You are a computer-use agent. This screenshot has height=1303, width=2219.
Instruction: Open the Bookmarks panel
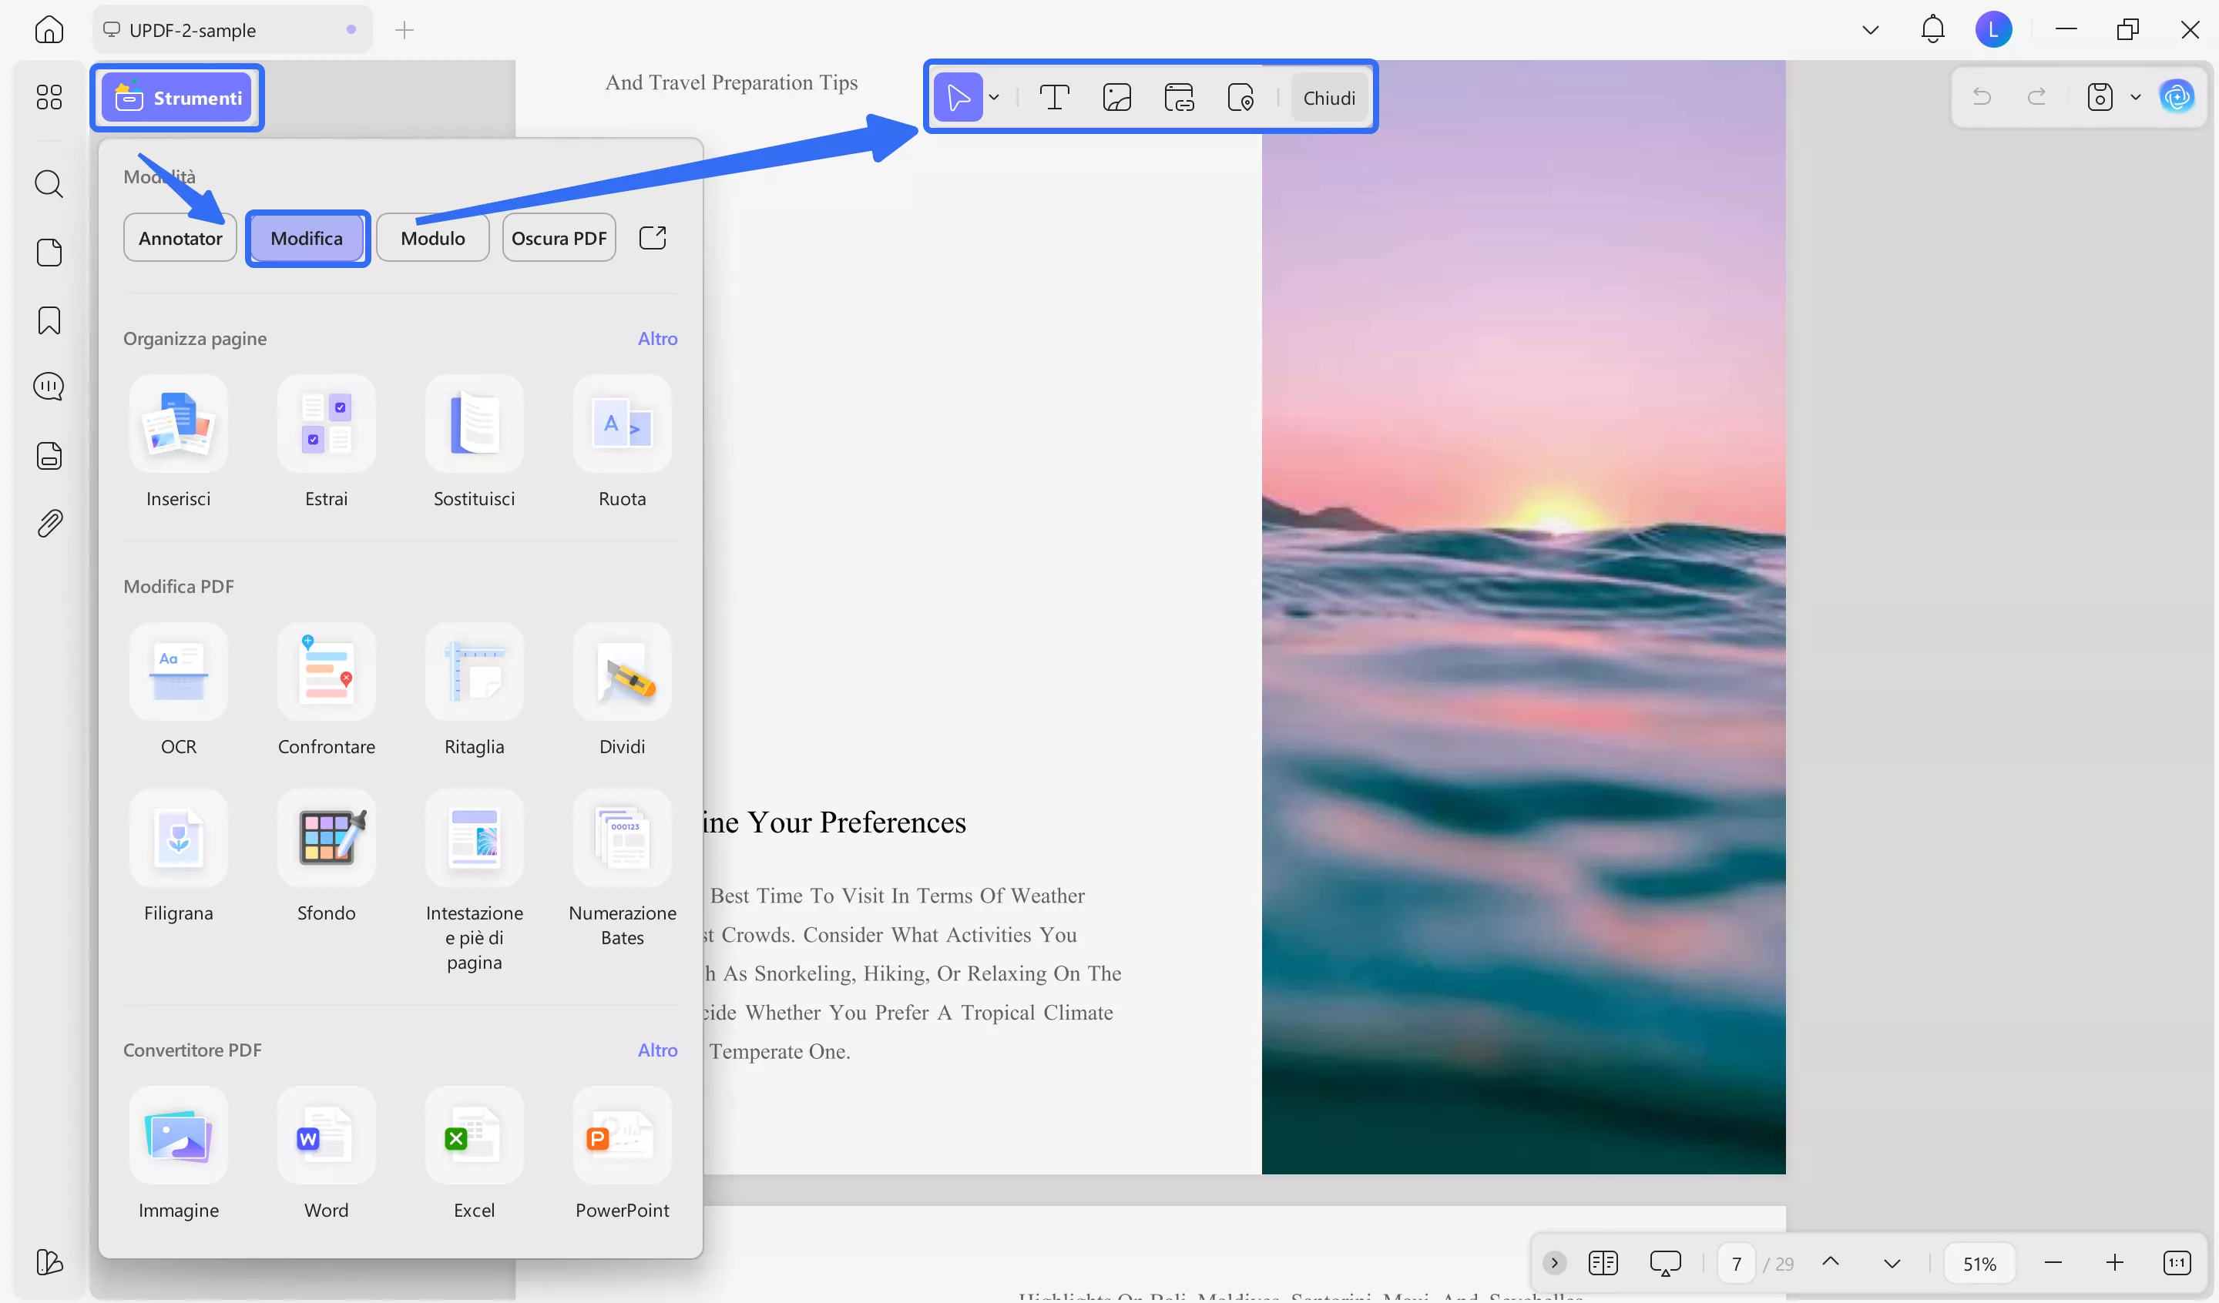tap(49, 320)
